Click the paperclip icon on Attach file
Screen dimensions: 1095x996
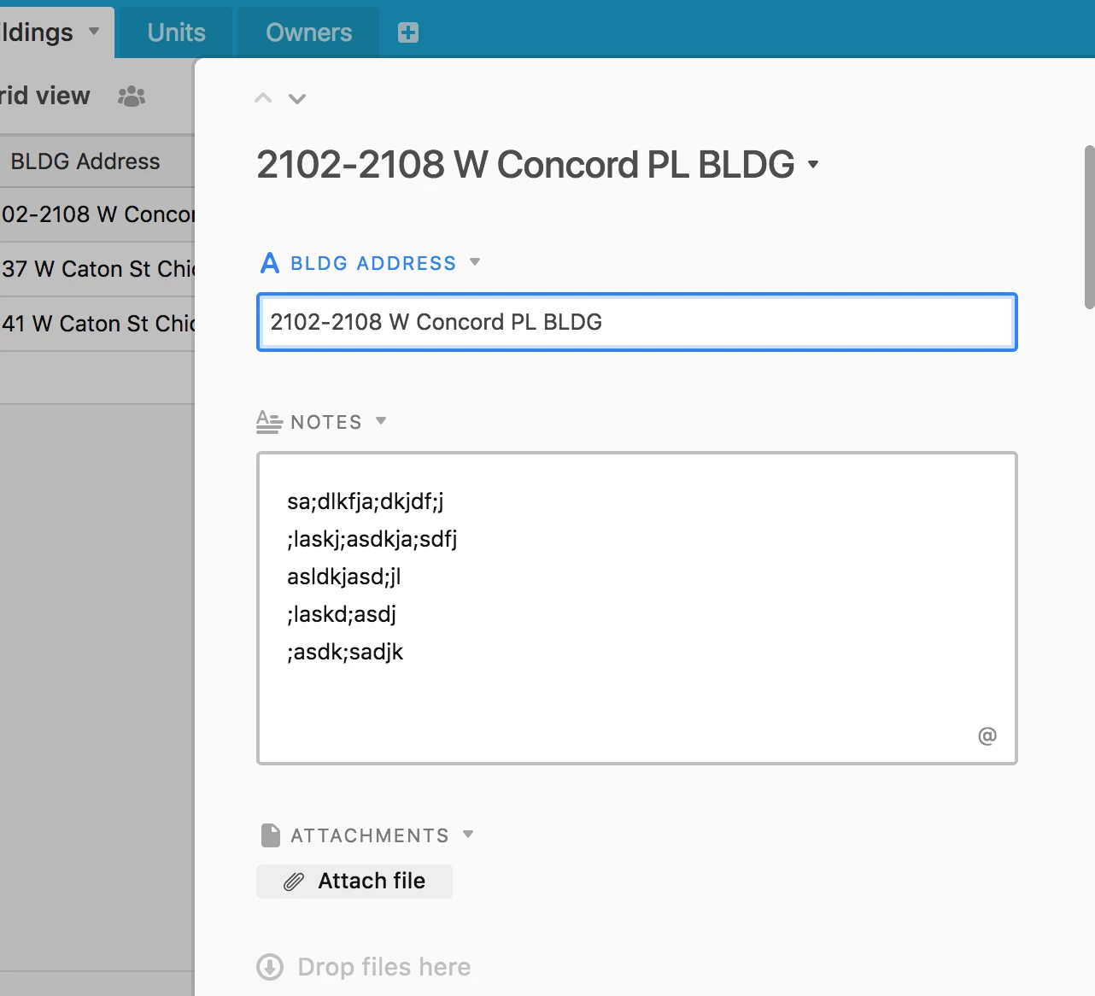[x=294, y=882]
